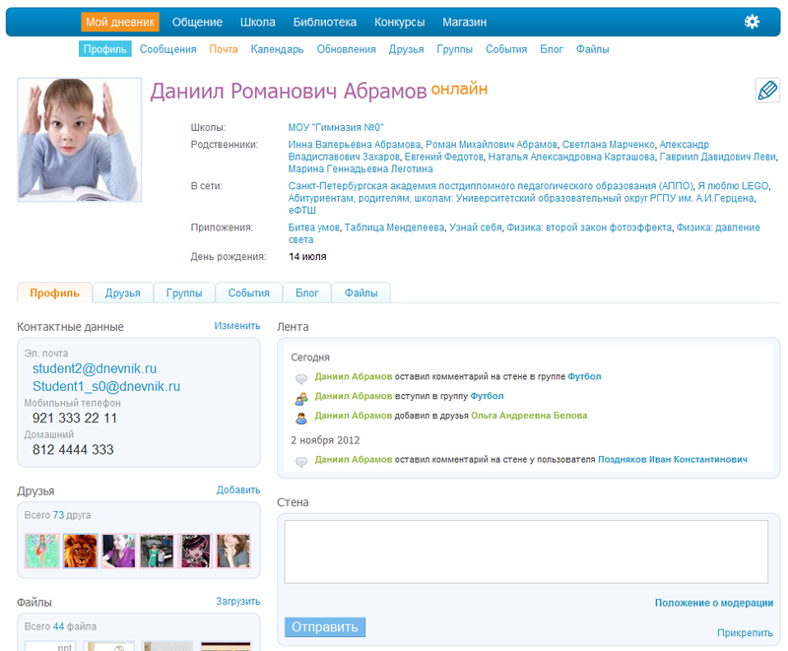Open Поздняков Иван Константинович link

[673, 459]
